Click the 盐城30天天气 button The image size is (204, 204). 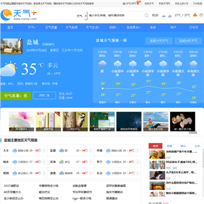pyautogui.click(x=188, y=41)
